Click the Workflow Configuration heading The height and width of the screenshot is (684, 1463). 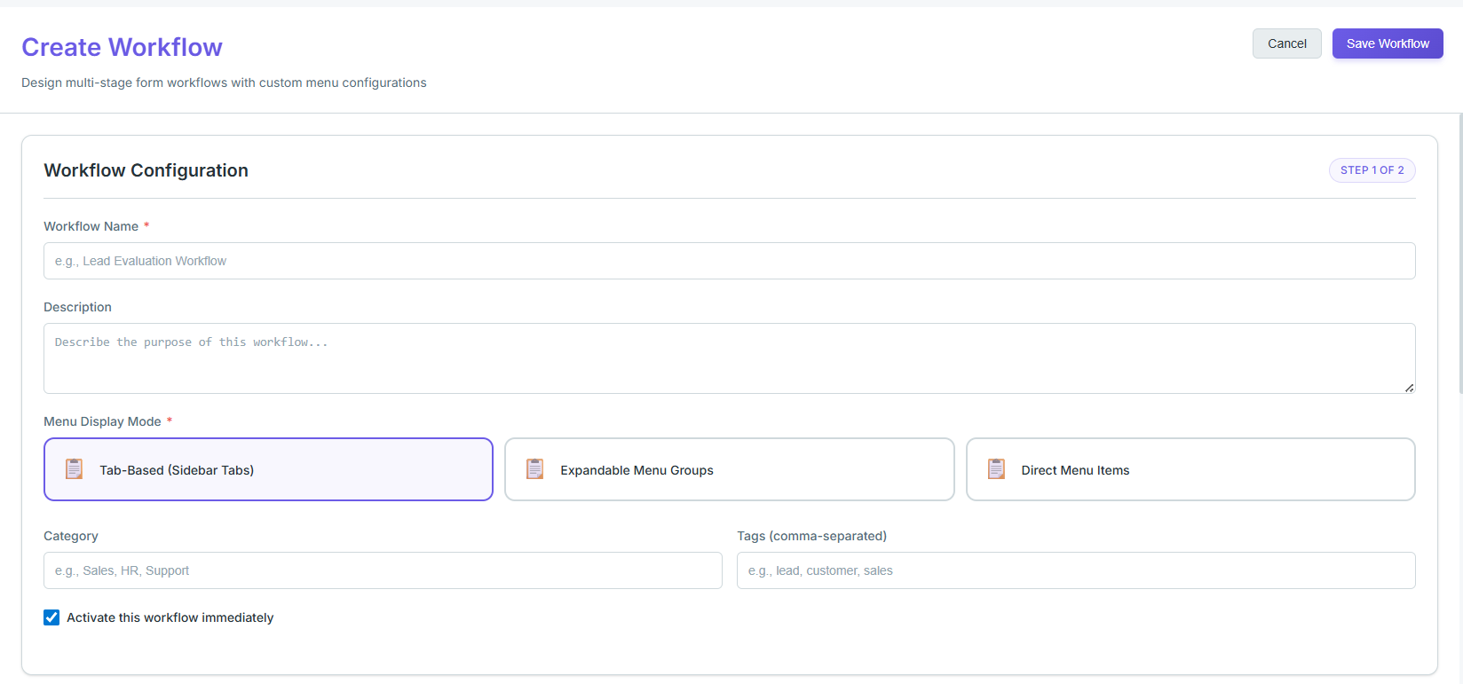coord(146,170)
